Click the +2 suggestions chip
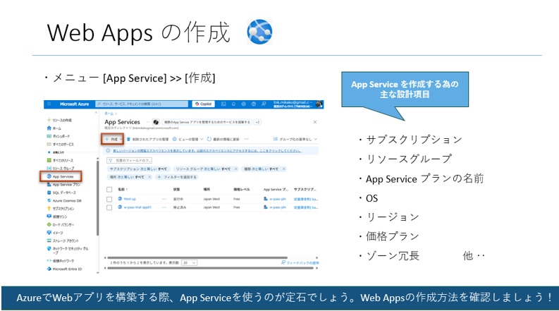The image size is (559, 311). point(257,122)
